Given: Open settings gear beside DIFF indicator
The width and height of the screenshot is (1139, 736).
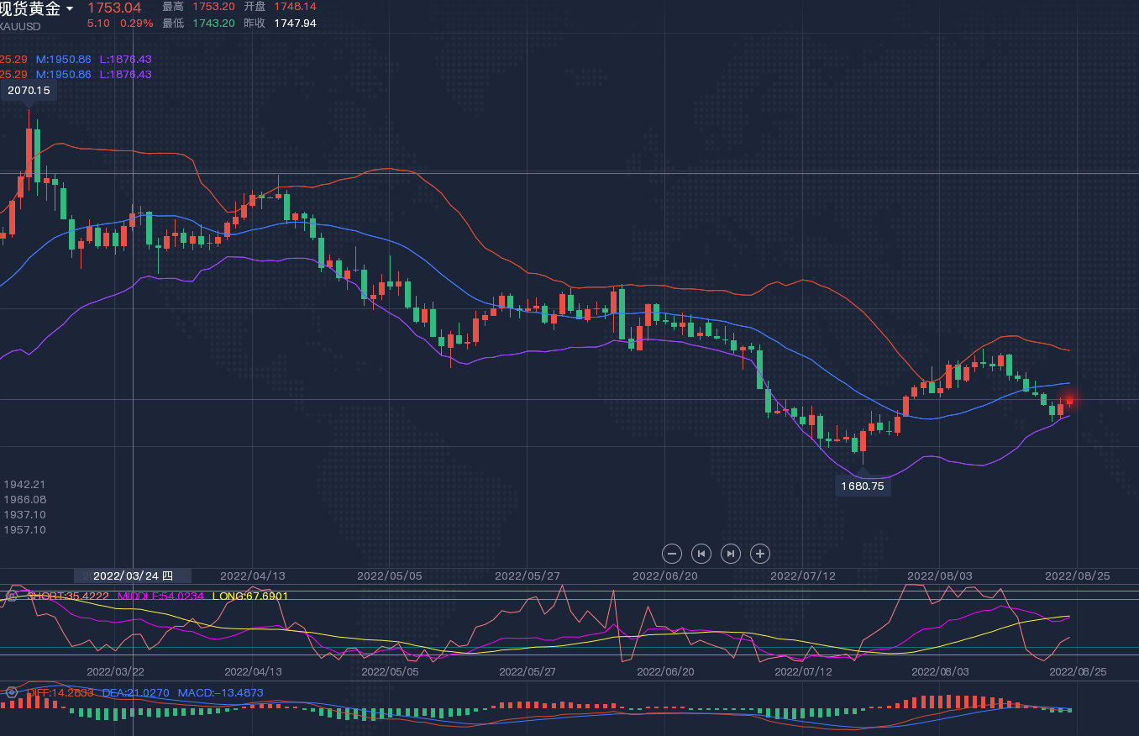Looking at the screenshot, I should click(12, 692).
